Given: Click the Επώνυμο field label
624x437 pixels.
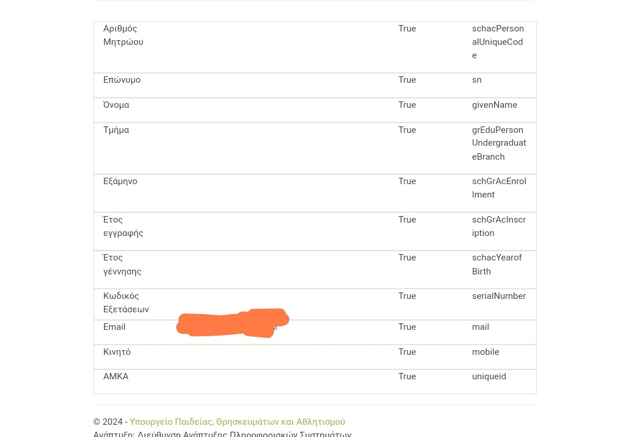Looking at the screenshot, I should pyautogui.click(x=122, y=80).
